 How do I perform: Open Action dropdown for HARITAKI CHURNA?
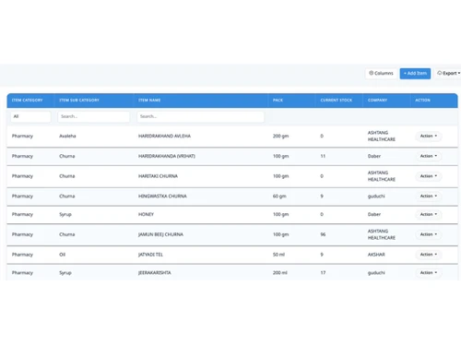[x=429, y=176]
